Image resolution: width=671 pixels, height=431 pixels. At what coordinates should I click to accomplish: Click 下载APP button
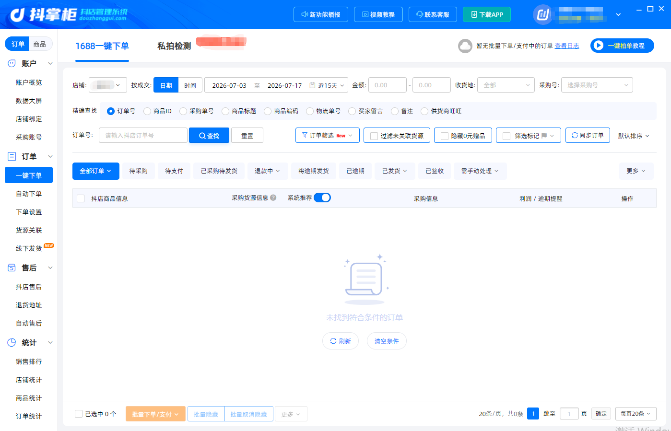(487, 14)
